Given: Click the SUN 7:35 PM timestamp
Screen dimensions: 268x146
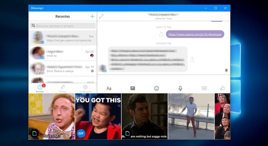Looking at the screenshot, I should (x=164, y=27).
